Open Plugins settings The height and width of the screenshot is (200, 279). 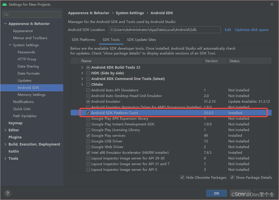15,137
